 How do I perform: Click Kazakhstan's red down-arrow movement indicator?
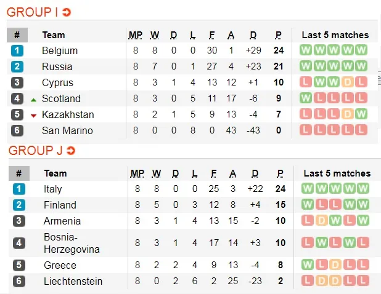tap(33, 115)
